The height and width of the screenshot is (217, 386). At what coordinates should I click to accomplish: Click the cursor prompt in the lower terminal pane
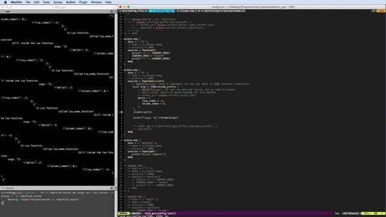tap(2, 203)
